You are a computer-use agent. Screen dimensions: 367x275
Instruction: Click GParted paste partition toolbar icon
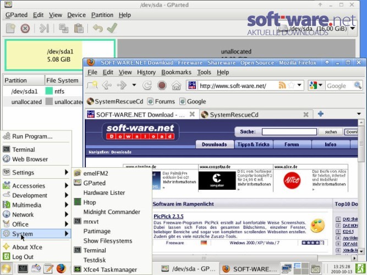click(x=79, y=28)
